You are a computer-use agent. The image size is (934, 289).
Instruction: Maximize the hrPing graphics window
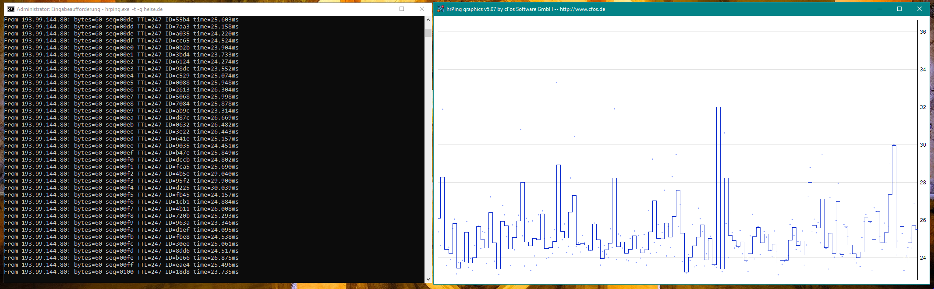click(899, 9)
